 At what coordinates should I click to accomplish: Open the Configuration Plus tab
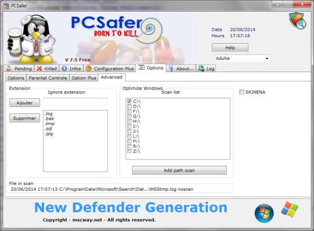tap(110, 69)
